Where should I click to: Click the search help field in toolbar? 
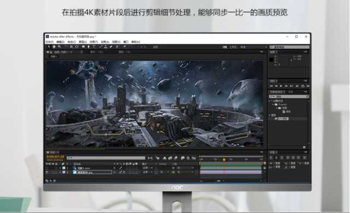(x=289, y=47)
